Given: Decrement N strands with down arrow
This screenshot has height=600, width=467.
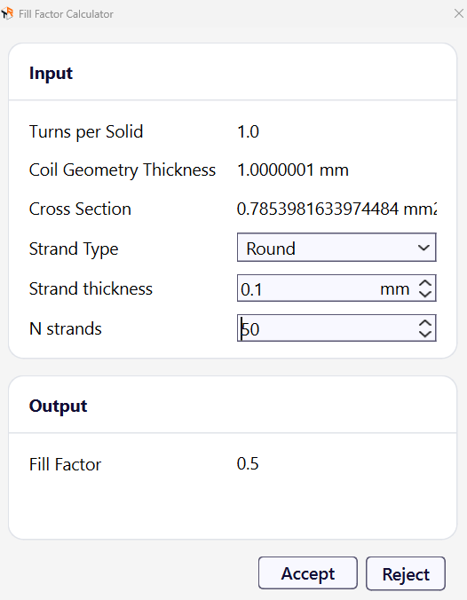Looking at the screenshot, I should [x=425, y=334].
